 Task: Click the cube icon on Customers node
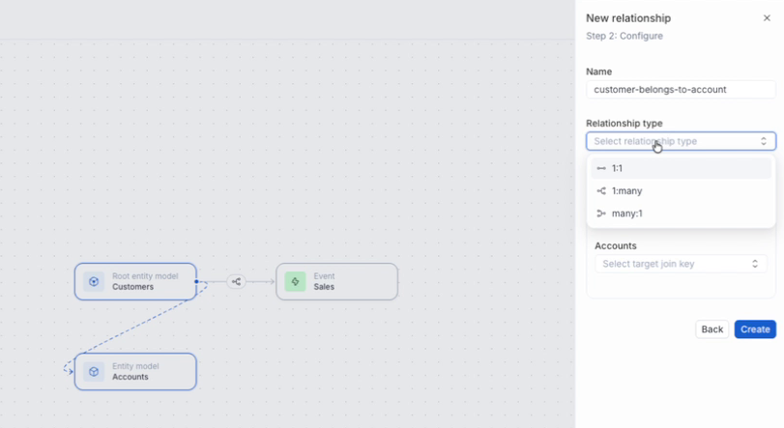click(94, 282)
